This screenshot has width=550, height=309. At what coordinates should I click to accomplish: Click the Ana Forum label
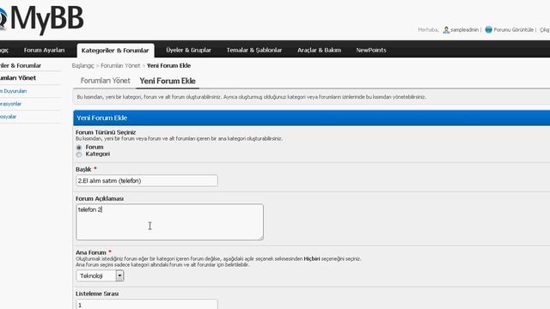click(91, 252)
